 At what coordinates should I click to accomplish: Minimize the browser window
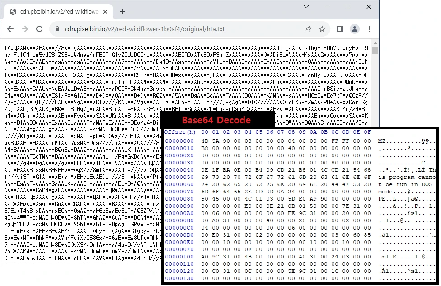[x=327, y=7]
